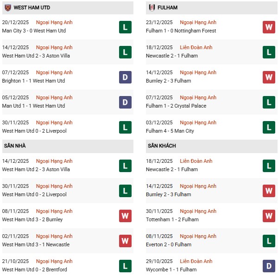Click the L badge for Man City 3-0 West Ham

coord(125,27)
